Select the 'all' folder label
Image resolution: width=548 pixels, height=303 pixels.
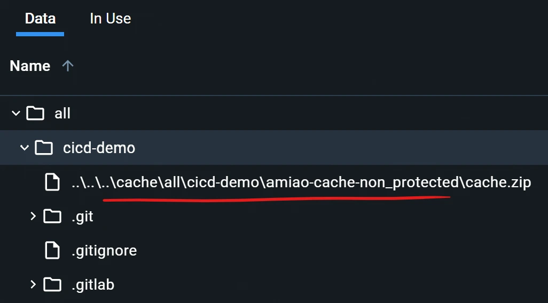click(62, 114)
